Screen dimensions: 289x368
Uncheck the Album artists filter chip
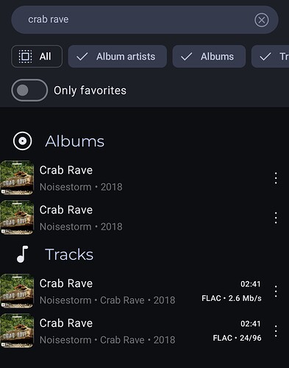click(x=118, y=57)
